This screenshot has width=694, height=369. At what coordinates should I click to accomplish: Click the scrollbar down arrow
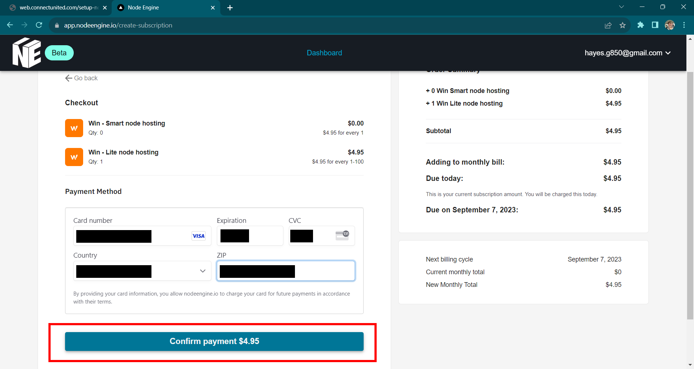click(690, 365)
